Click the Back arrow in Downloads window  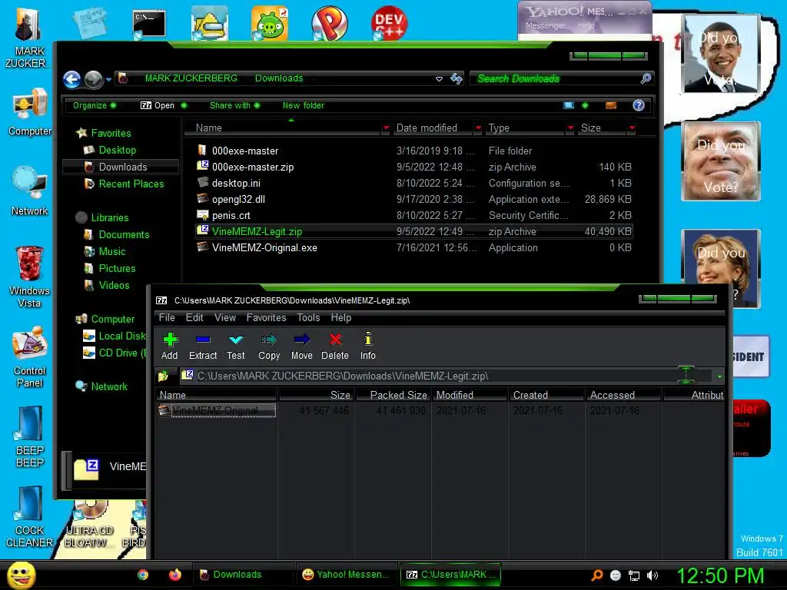pos(71,79)
